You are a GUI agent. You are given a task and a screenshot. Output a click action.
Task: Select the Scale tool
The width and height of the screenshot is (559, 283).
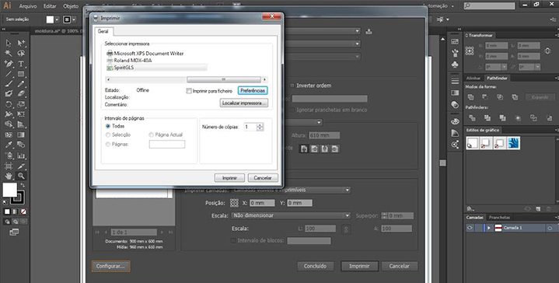[21, 104]
